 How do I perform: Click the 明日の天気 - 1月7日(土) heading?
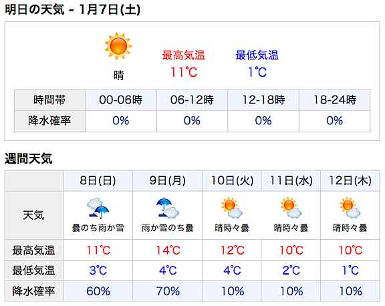tap(73, 10)
